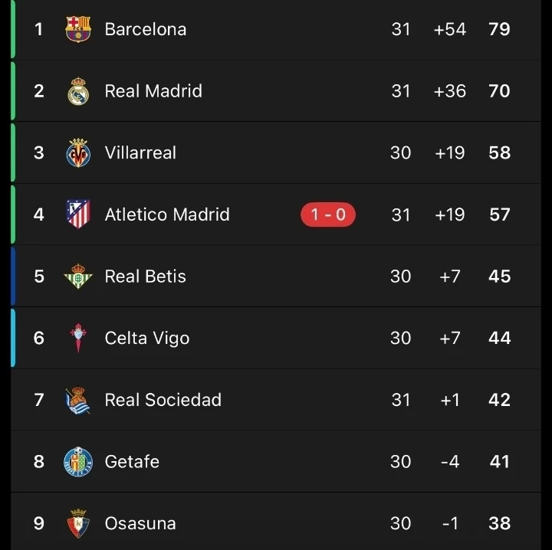
Task: Click the Osasuna club crest
Action: coord(78,523)
